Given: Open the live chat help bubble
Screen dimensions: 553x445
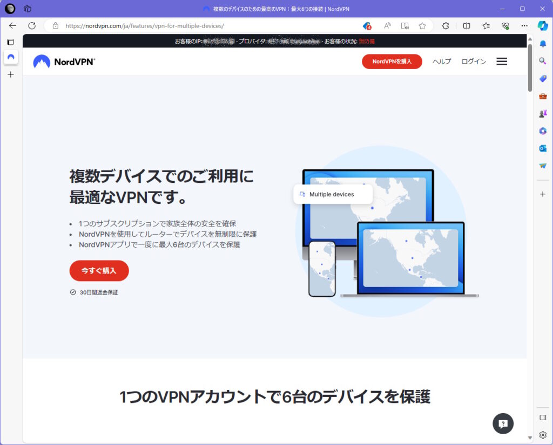Looking at the screenshot, I should [503, 423].
